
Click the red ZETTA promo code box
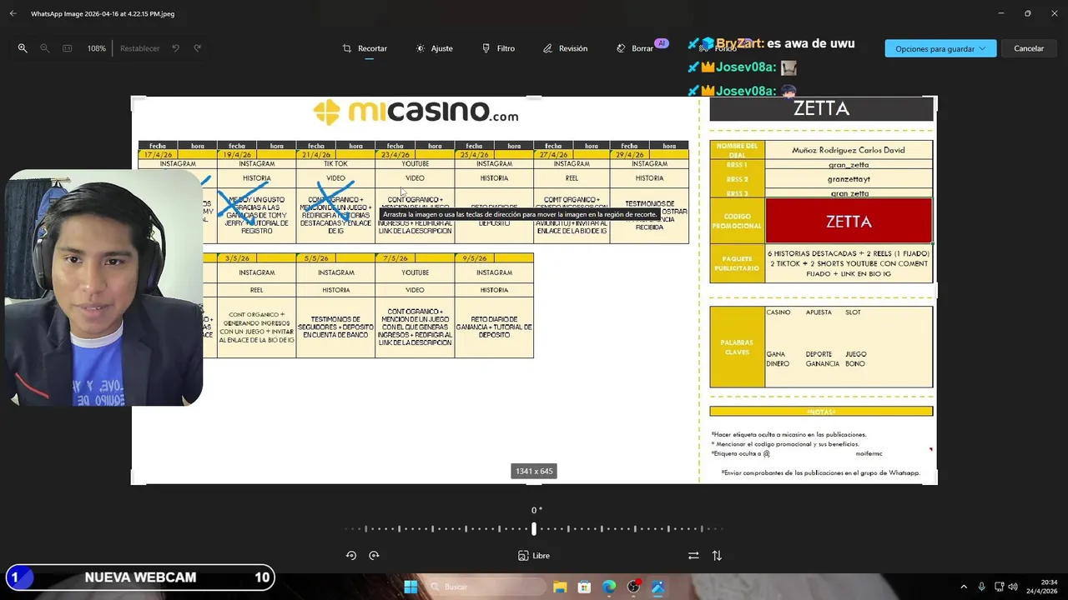(x=849, y=222)
